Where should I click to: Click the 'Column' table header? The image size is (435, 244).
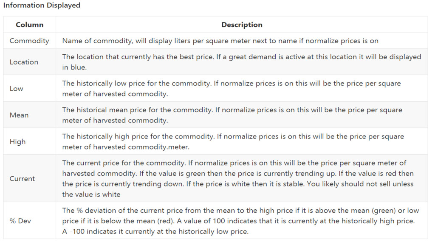(29, 25)
